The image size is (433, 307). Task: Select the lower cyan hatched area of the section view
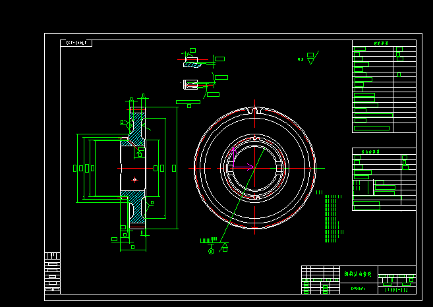point(134,207)
